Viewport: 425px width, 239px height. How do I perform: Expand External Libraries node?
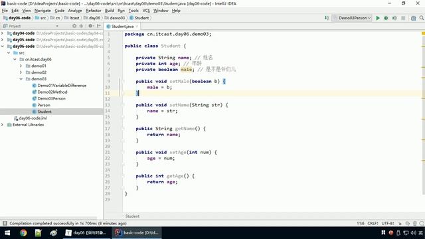pos(3,125)
